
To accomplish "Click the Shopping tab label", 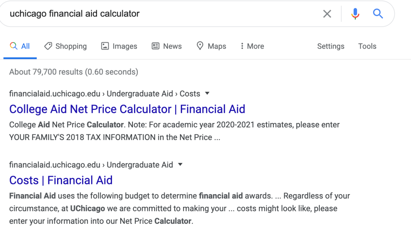I will pyautogui.click(x=71, y=46).
